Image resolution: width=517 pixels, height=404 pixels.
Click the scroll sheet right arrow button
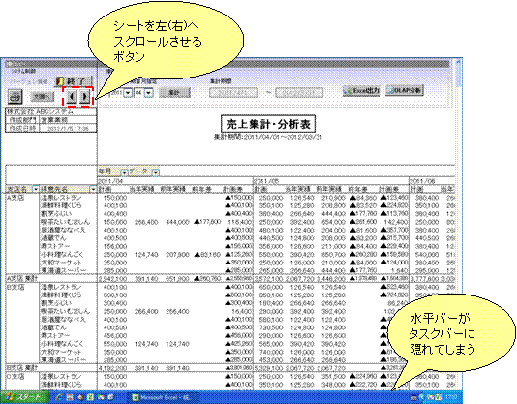pos(85,97)
